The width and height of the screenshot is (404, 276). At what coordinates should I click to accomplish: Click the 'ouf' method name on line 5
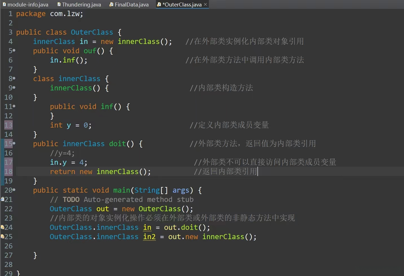(x=90, y=51)
